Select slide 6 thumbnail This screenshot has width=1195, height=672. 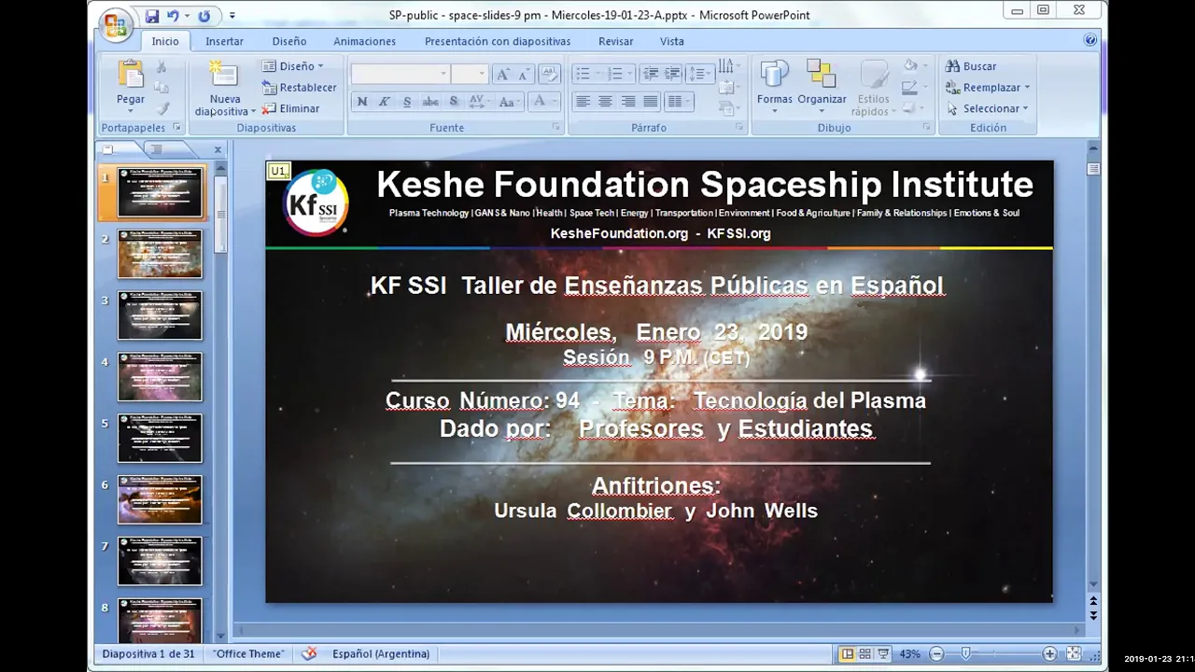[x=160, y=500]
